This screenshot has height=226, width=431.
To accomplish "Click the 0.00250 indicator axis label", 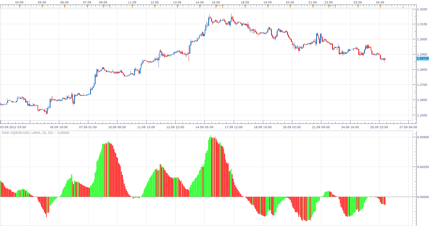I will coord(423,167).
